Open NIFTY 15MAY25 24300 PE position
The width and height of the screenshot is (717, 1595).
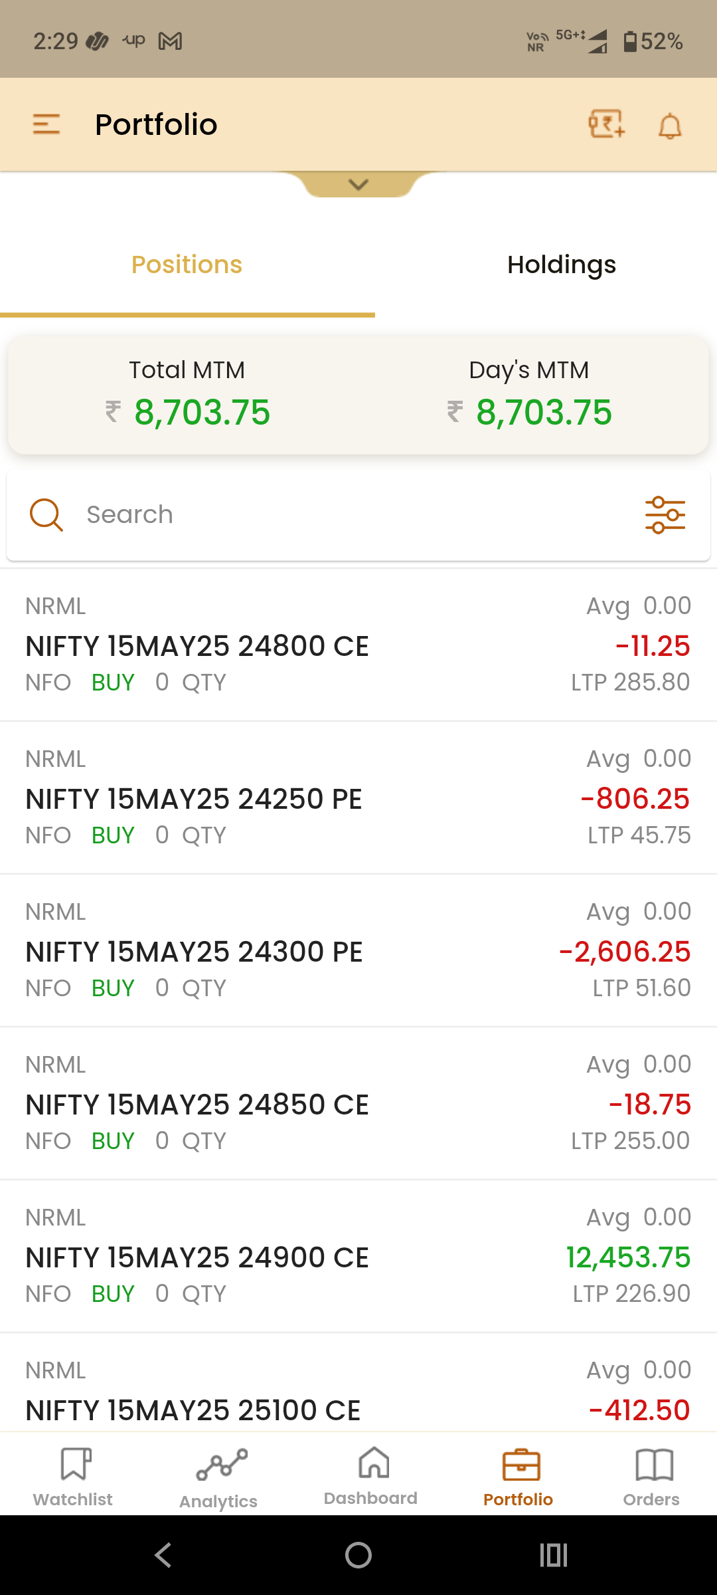(358, 950)
